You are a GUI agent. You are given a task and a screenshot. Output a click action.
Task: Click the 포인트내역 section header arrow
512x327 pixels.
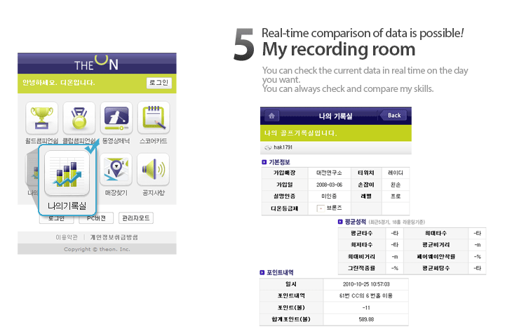(264, 272)
